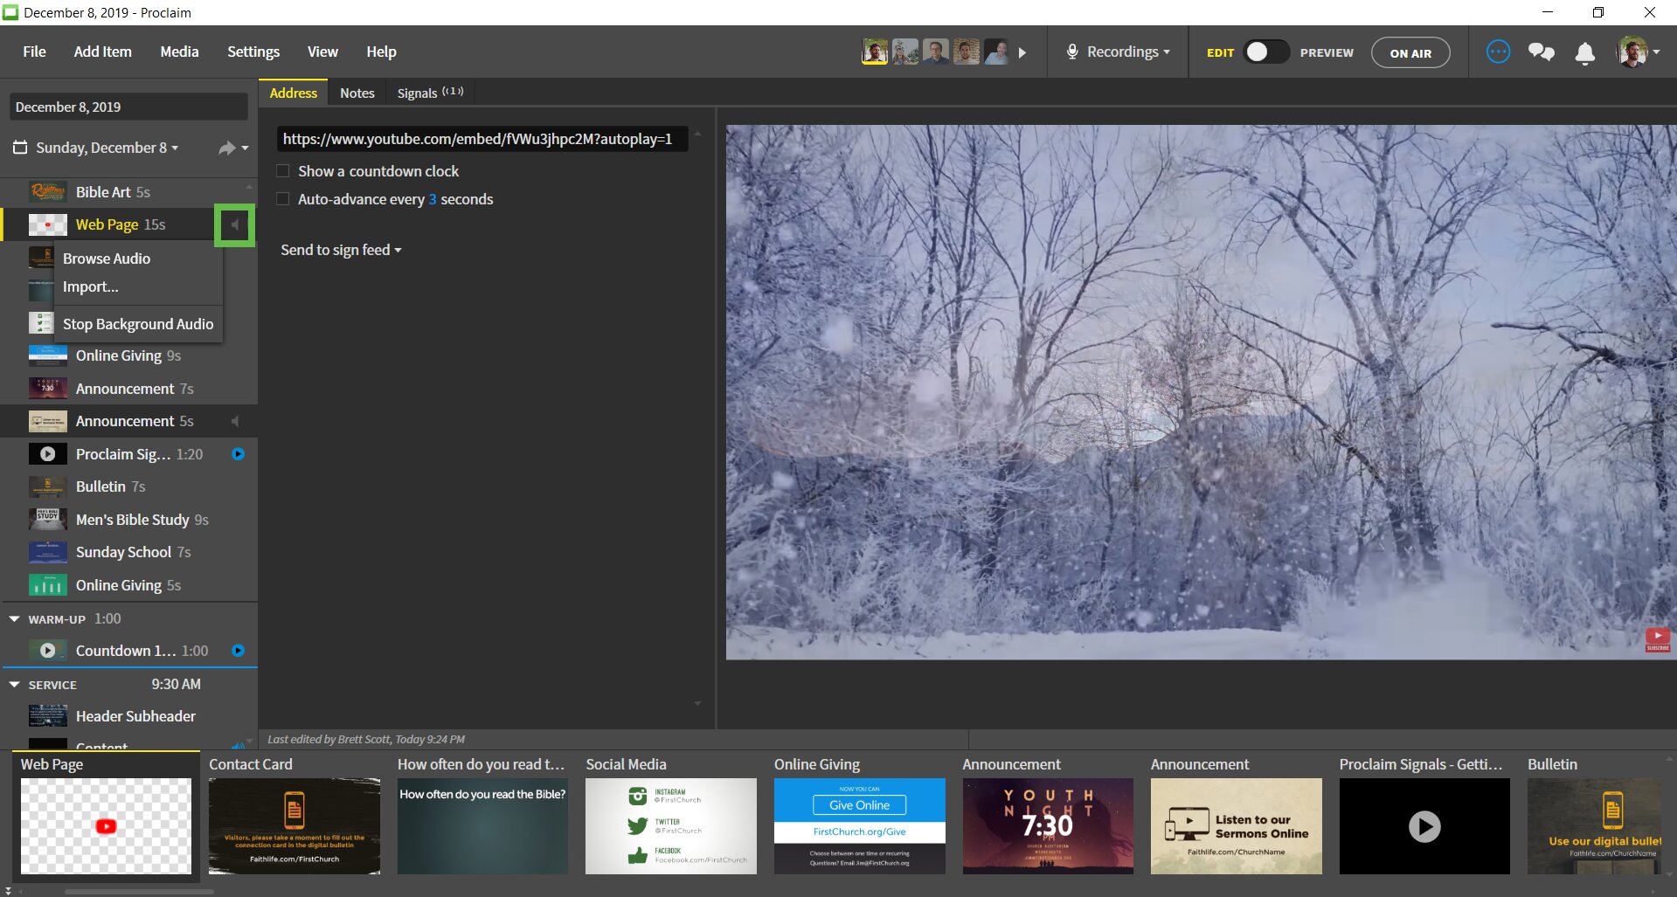1677x897 pixels.
Task: Open the more options ellipsis icon
Action: 1498,52
